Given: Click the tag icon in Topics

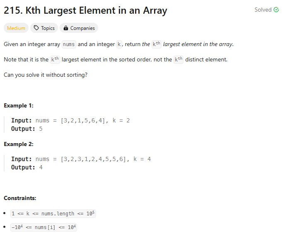Looking at the screenshot, I should pyautogui.click(x=36, y=28).
